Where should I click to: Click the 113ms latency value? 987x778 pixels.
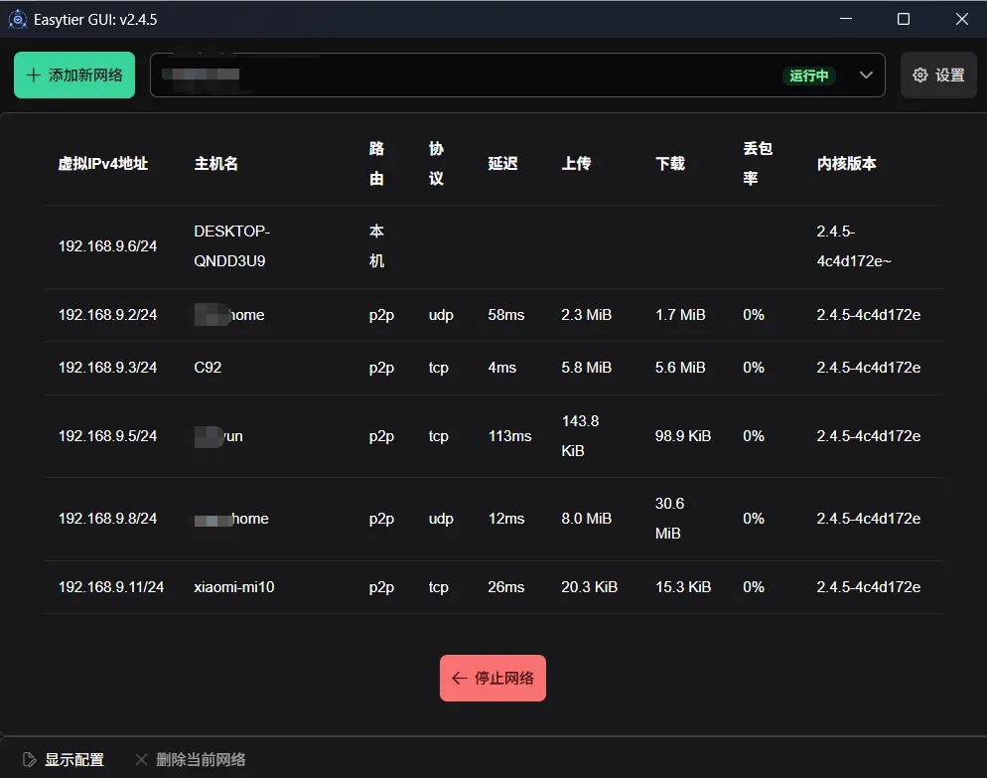click(x=509, y=436)
